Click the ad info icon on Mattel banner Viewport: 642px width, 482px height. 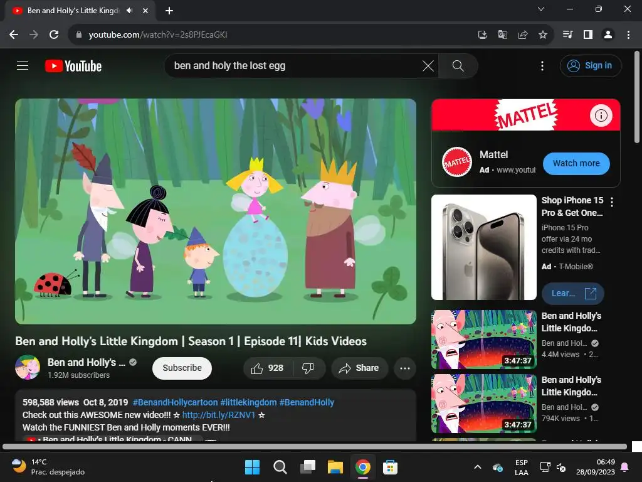pos(601,115)
